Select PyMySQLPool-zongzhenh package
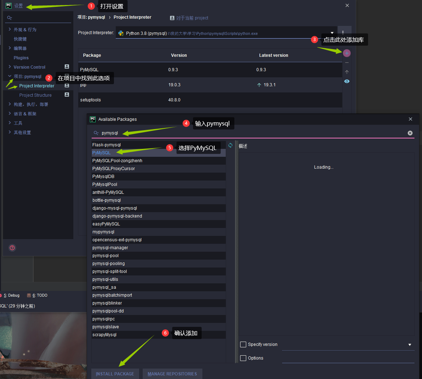The width and height of the screenshot is (422, 379). click(x=159, y=161)
